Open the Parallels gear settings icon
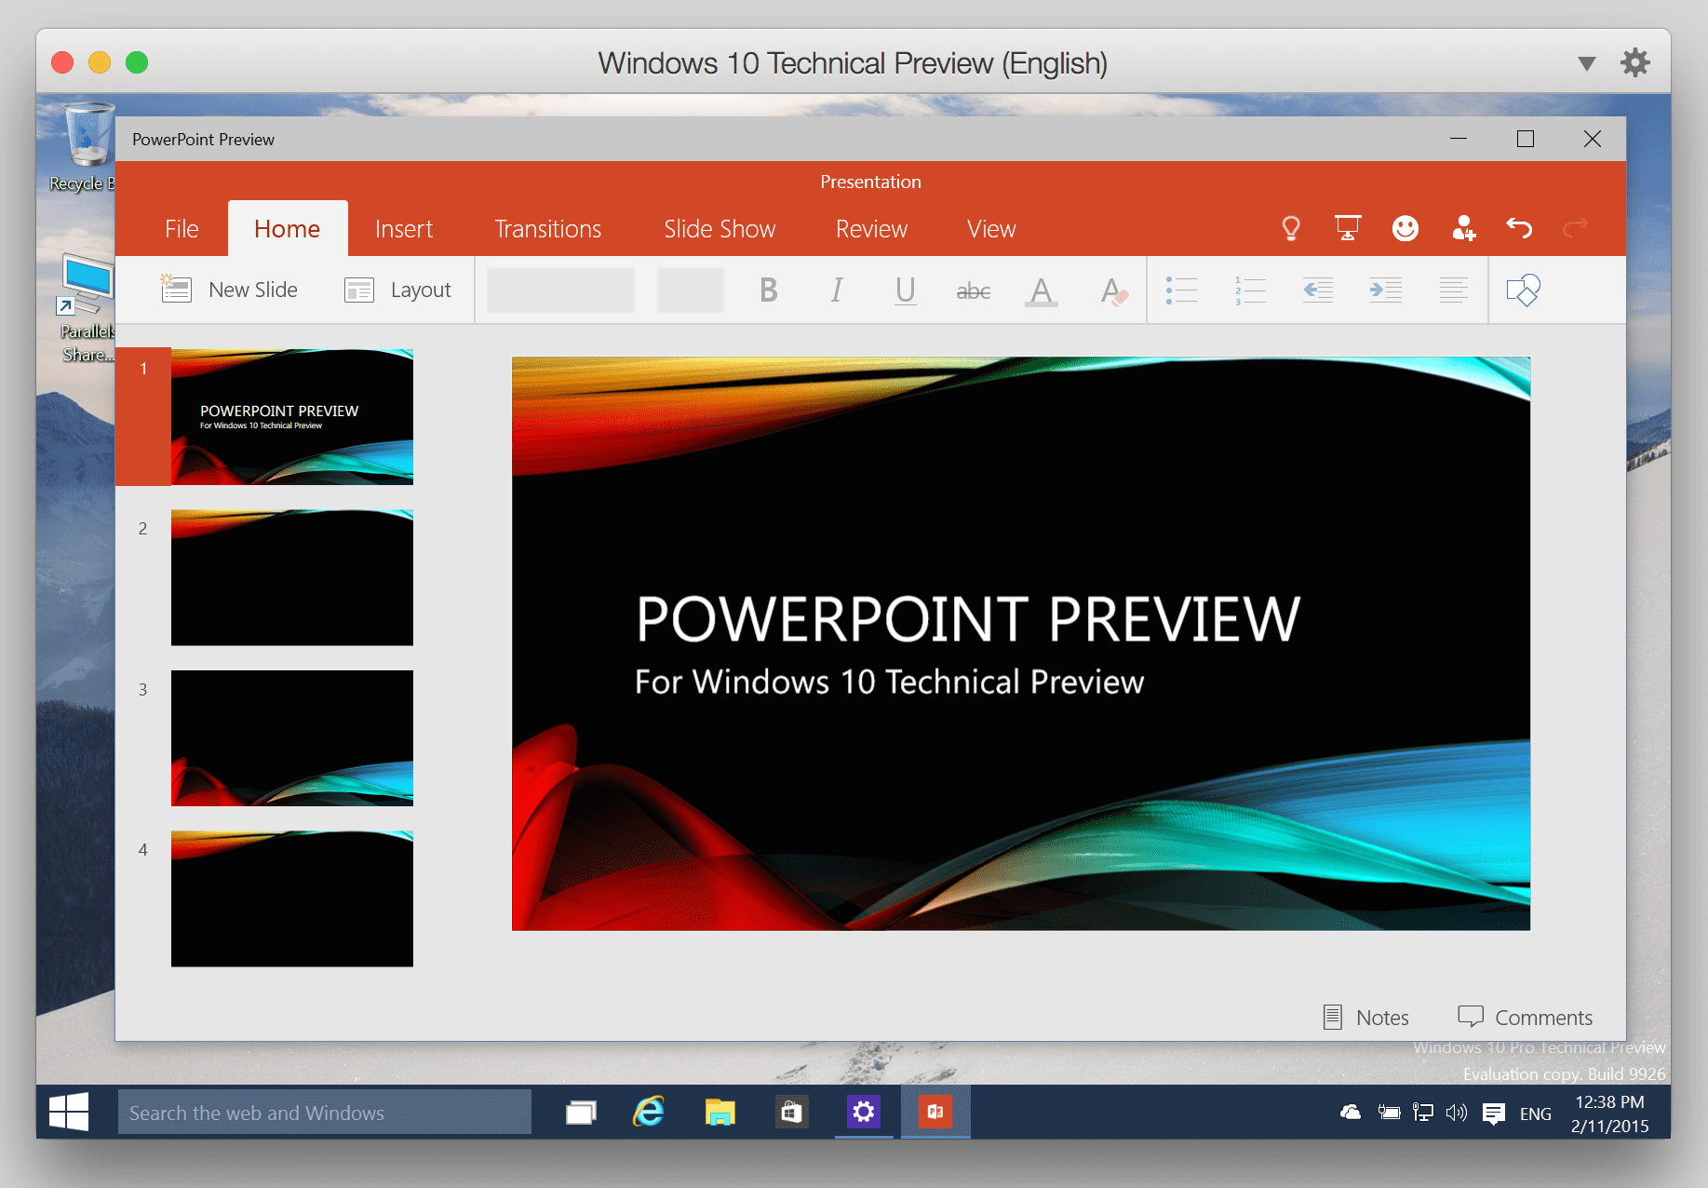Viewport: 1708px width, 1188px height. point(1635,62)
